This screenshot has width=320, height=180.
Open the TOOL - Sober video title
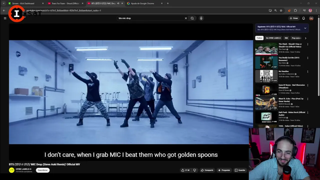291,126
